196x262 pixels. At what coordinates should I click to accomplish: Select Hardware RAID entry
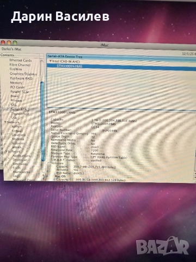[21, 78]
